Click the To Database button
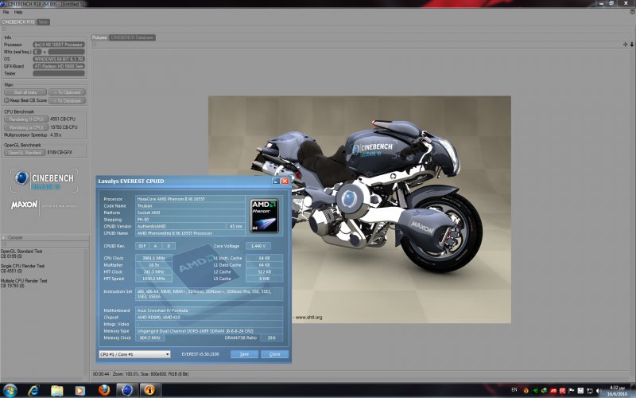 tap(68, 100)
